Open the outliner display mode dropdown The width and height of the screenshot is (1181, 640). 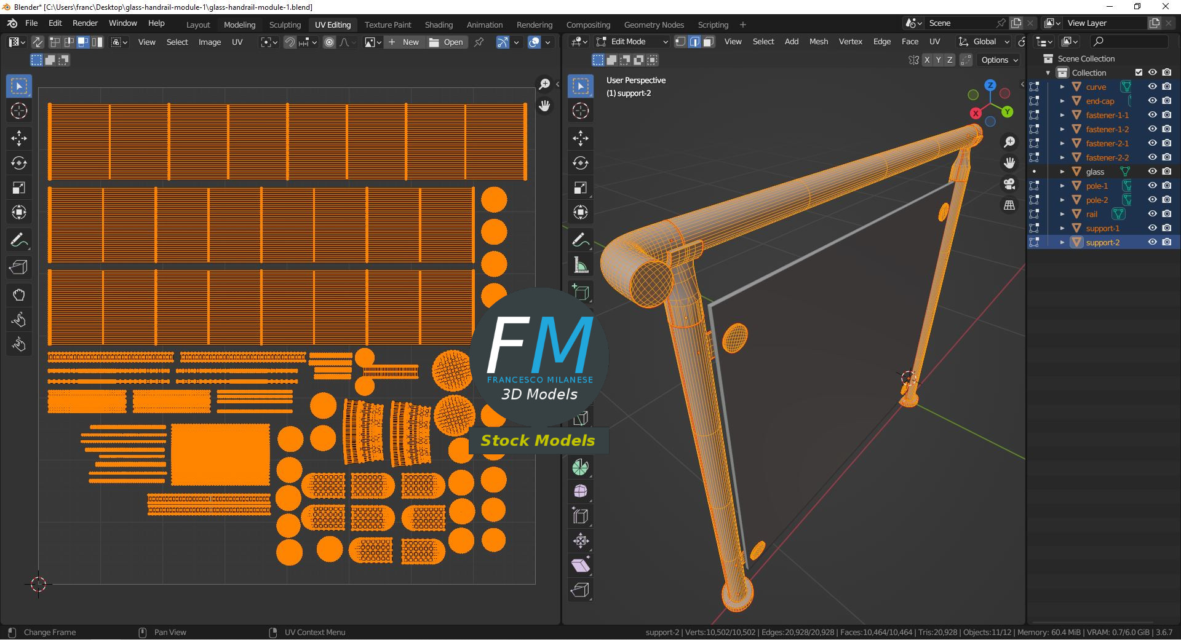pos(1044,42)
